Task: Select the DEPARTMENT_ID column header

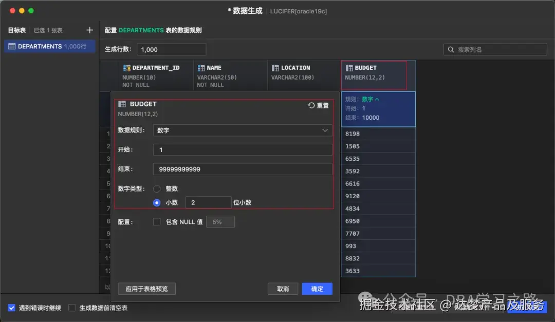Action: coord(156,75)
